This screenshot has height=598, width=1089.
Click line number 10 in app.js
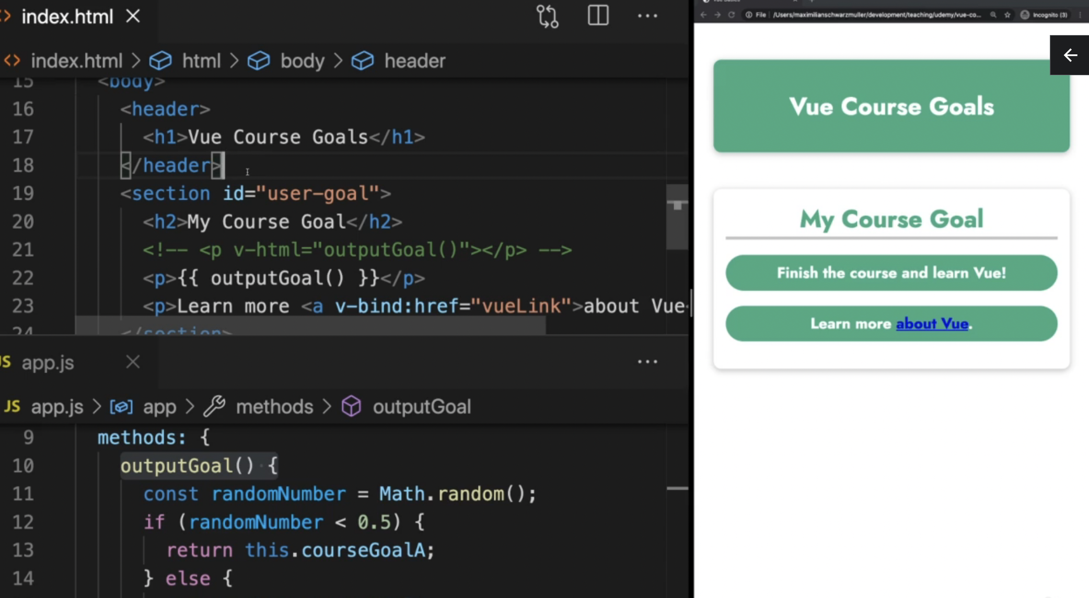[23, 466]
